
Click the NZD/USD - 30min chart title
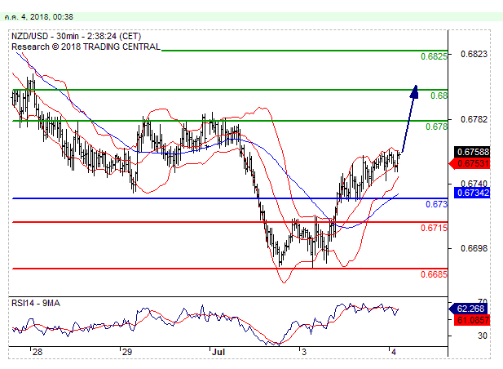tap(77, 36)
